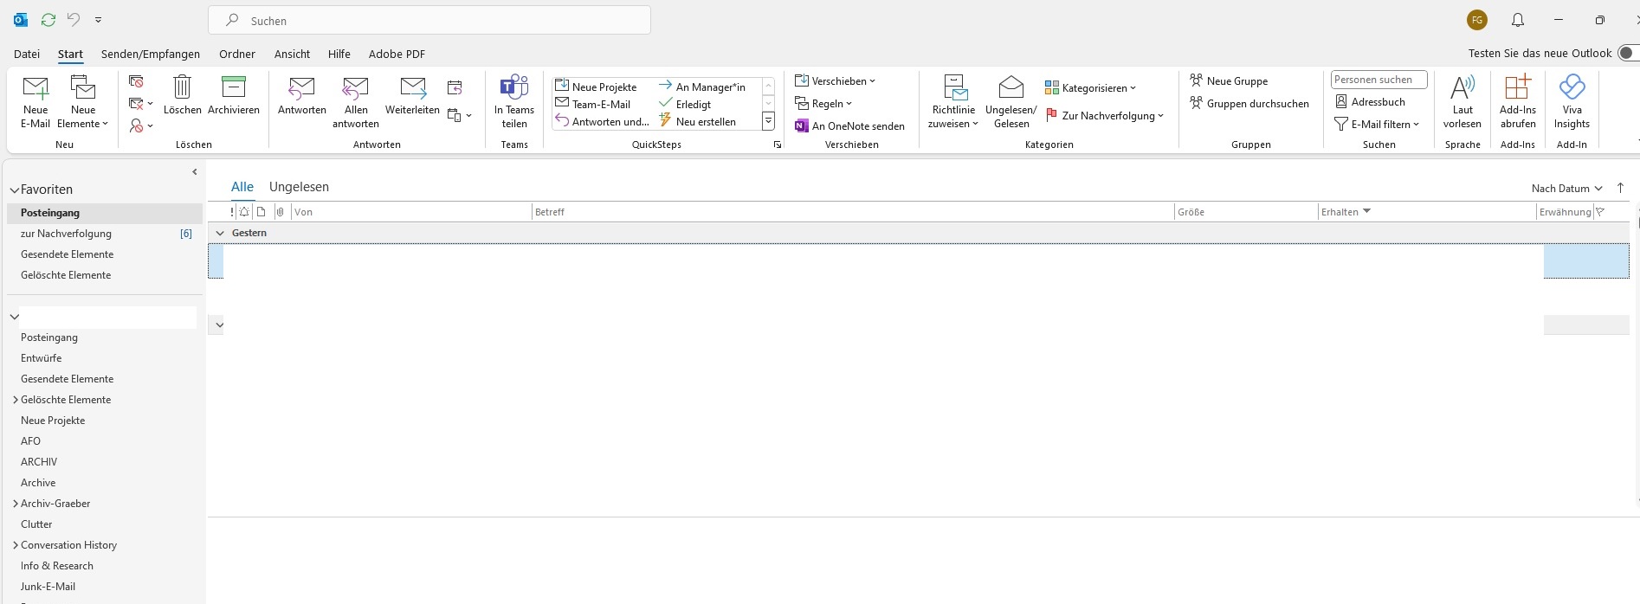This screenshot has width=1640, height=604.
Task: Show only Ungelesen messages
Action: click(x=299, y=187)
